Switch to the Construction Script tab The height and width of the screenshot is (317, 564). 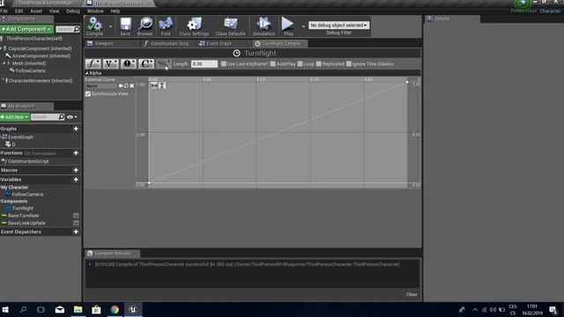169,43
